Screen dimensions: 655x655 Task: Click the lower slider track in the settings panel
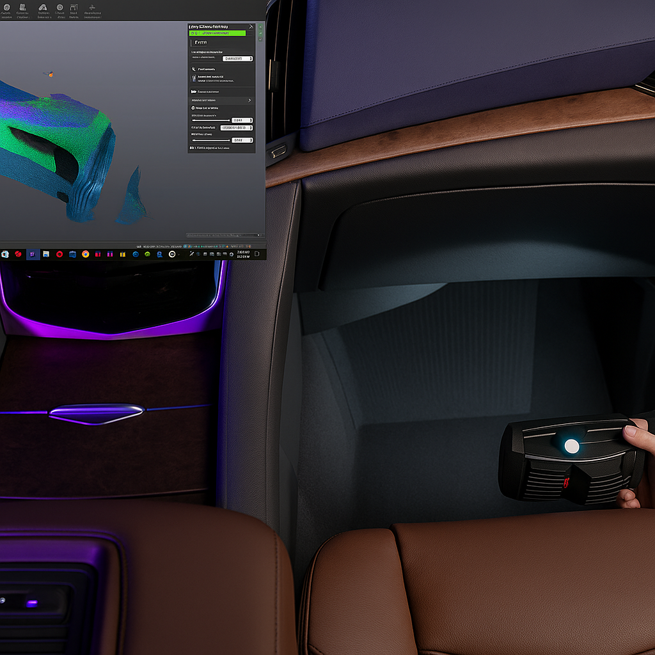point(210,140)
